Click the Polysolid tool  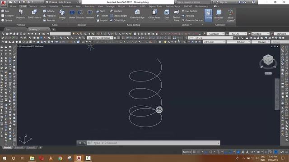pos(21,14)
